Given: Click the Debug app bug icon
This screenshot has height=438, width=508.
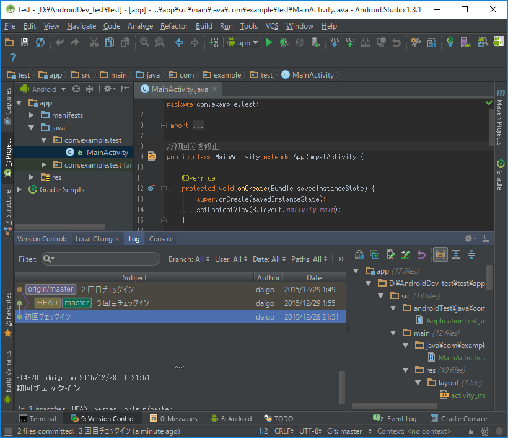Looking at the screenshot, I should coord(284,42).
